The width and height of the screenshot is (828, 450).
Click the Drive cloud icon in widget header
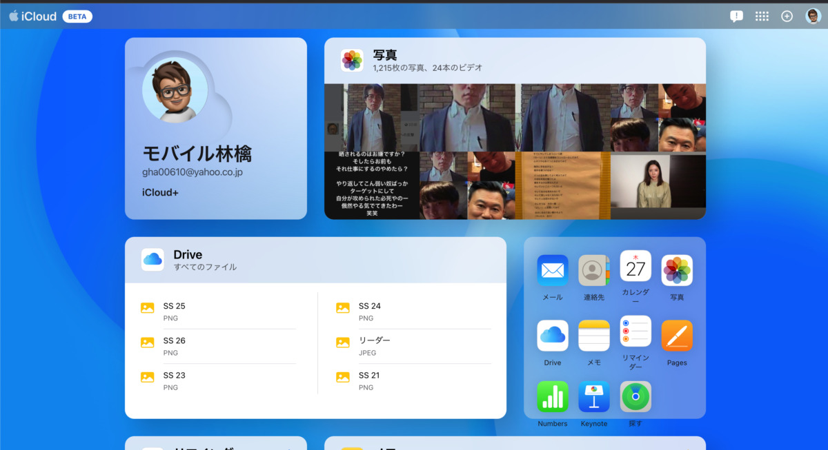coord(152,260)
